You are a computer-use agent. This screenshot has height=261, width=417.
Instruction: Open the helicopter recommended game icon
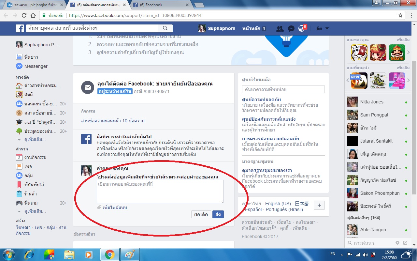pos(378,81)
